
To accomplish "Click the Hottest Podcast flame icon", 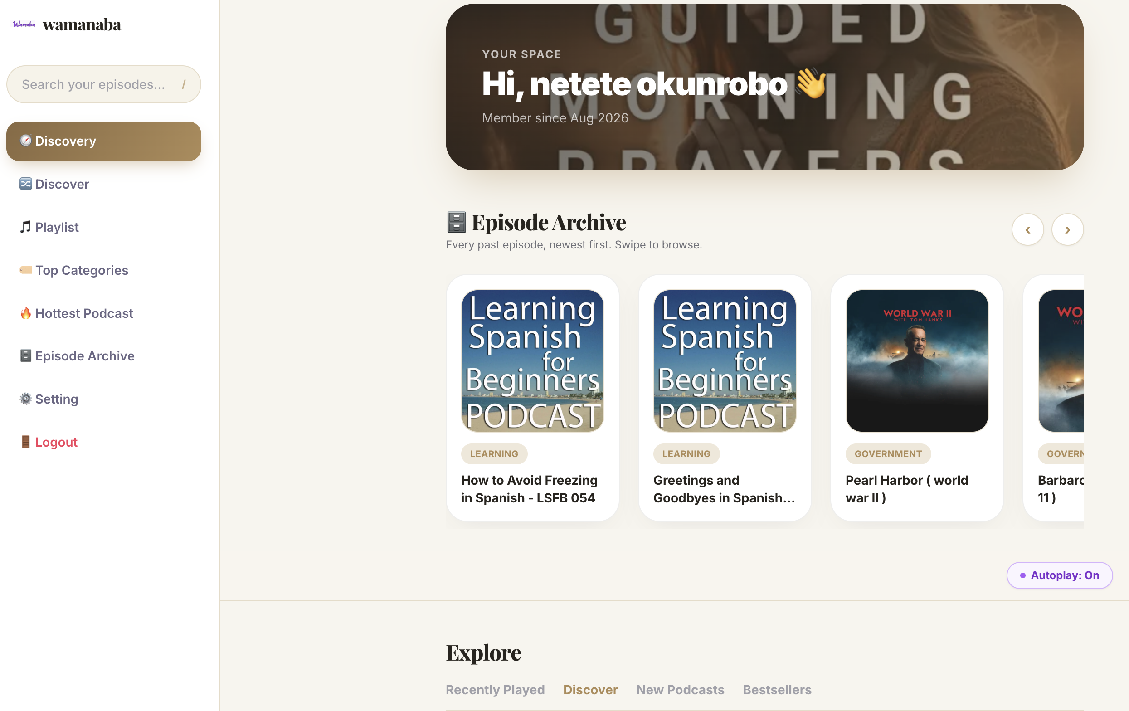I will coord(26,313).
